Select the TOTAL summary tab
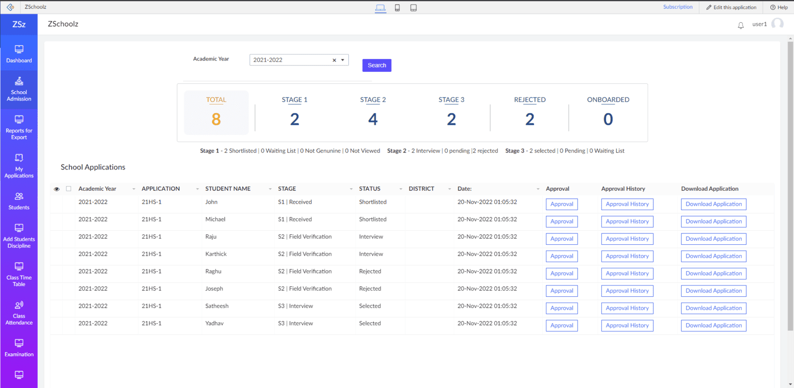 tap(216, 112)
